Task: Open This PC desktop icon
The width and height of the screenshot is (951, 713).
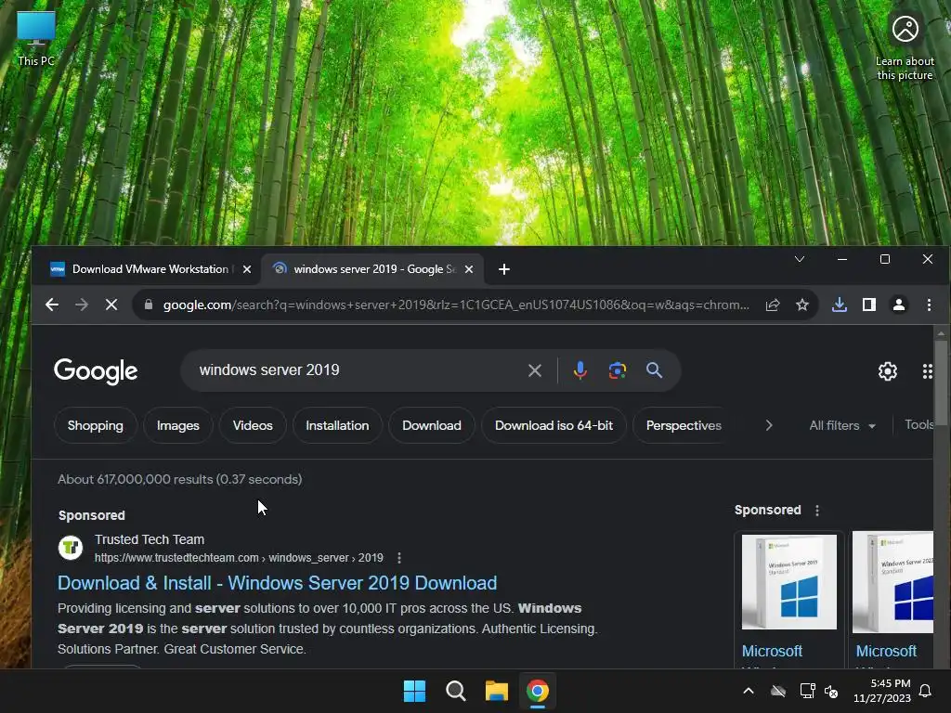Action: pyautogui.click(x=36, y=39)
